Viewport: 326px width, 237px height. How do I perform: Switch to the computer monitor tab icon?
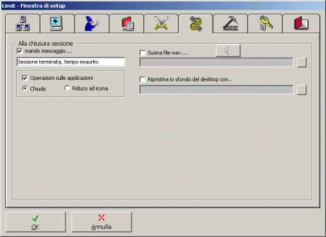(56, 23)
